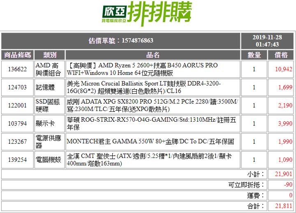Click the 欣亞 排排購 logo

(x=147, y=13)
